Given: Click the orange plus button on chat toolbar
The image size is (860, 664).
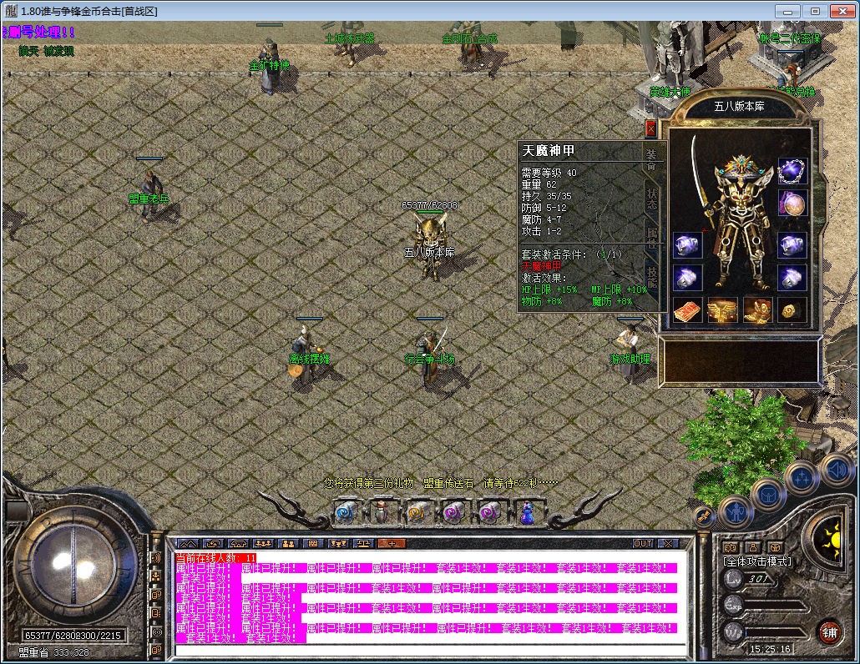Looking at the screenshot, I should click(392, 544).
